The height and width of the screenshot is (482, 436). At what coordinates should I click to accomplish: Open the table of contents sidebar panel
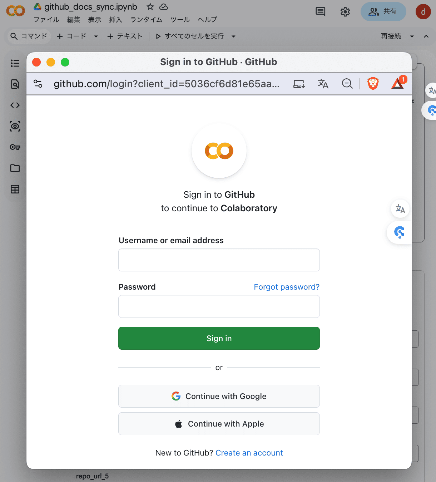coord(15,63)
